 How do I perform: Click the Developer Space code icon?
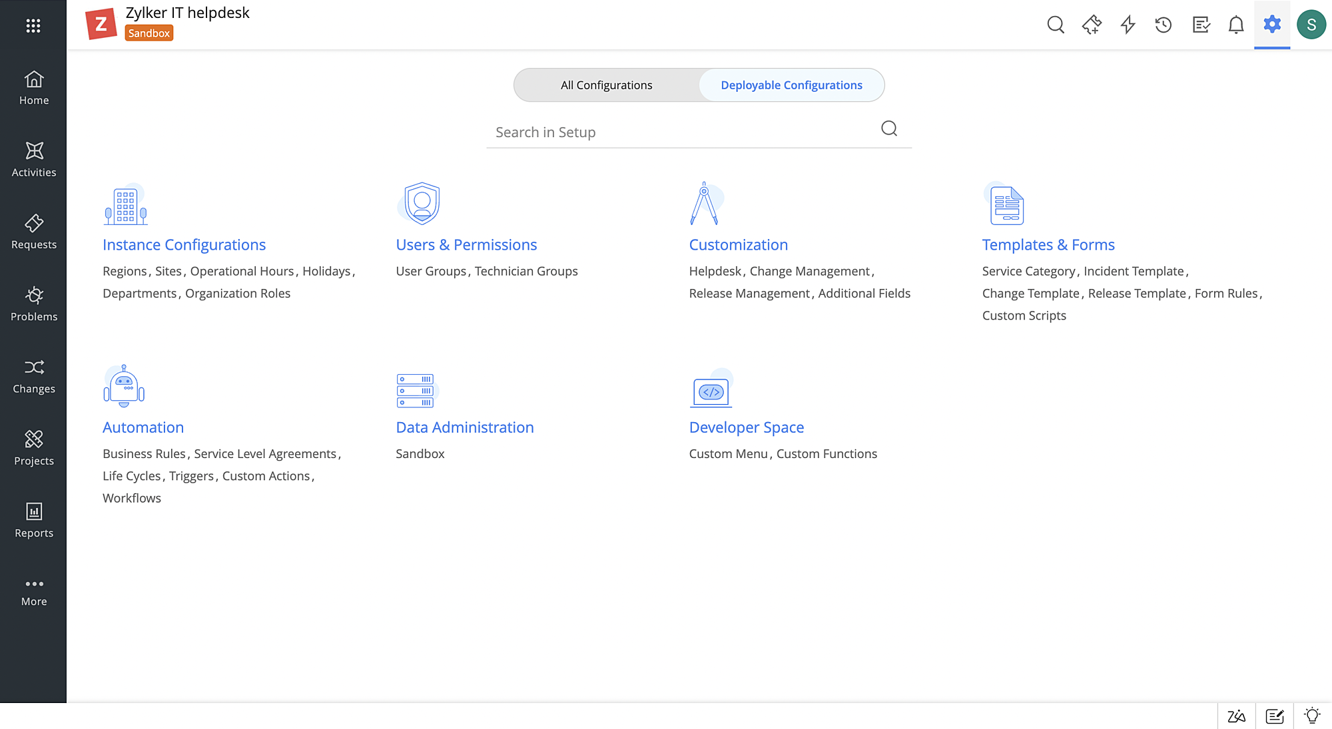pos(711,391)
